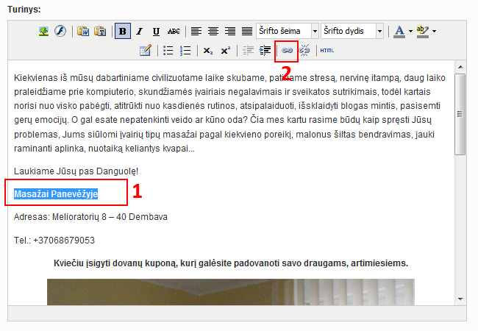
Task: Insert an unordered bullet list
Action: [168, 51]
